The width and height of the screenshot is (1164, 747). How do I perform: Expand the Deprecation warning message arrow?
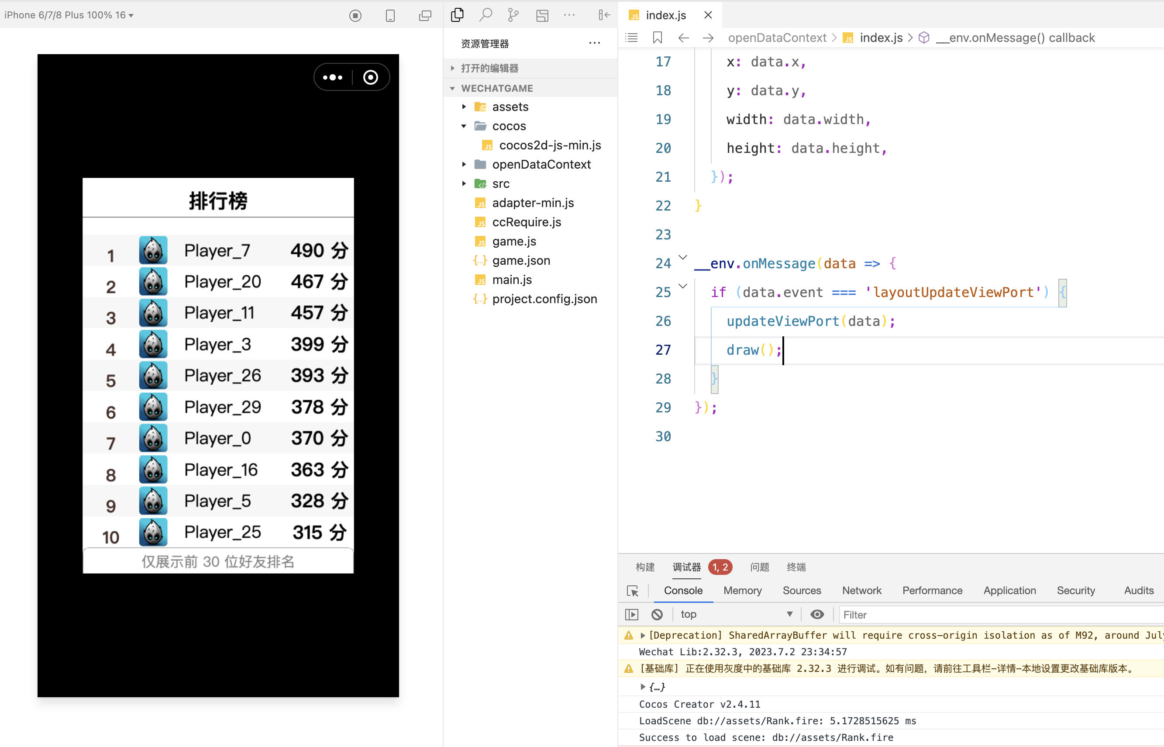click(643, 636)
